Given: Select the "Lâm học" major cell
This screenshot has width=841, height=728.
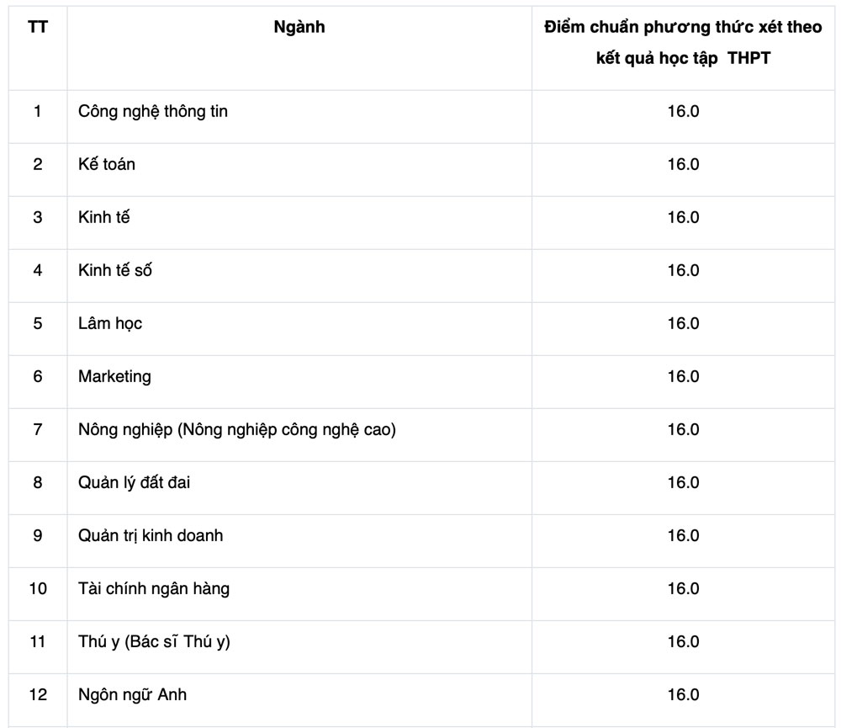Looking at the screenshot, I should click(x=110, y=323).
